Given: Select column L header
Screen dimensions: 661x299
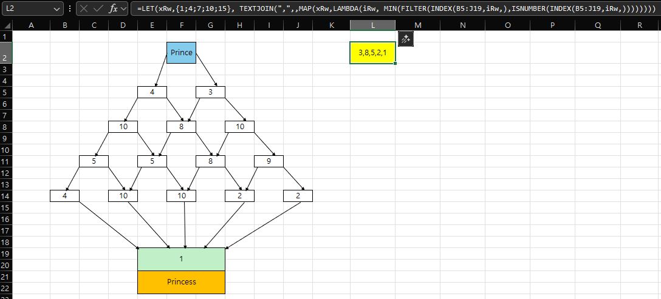Looking at the screenshot, I should [372, 25].
